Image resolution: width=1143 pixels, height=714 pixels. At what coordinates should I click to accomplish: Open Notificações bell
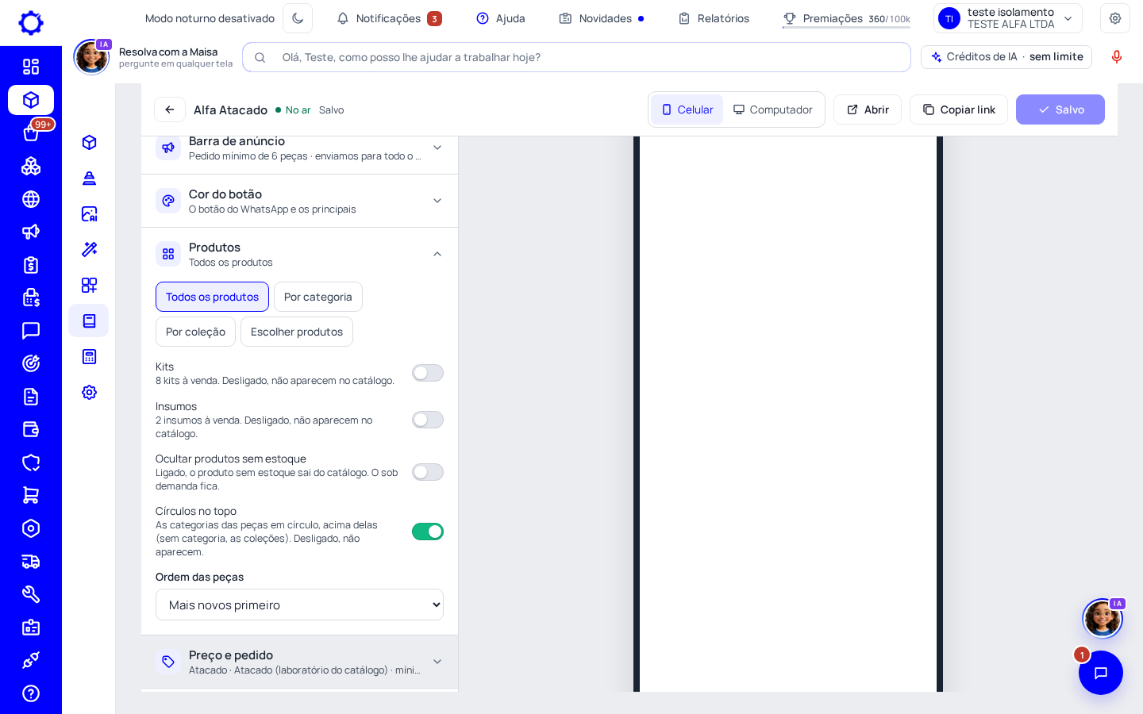point(389,18)
